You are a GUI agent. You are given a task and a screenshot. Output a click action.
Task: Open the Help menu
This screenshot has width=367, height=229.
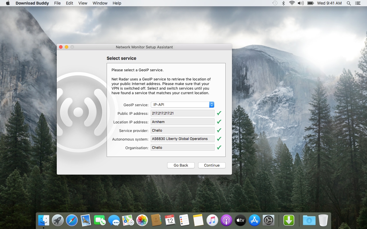(117, 3)
